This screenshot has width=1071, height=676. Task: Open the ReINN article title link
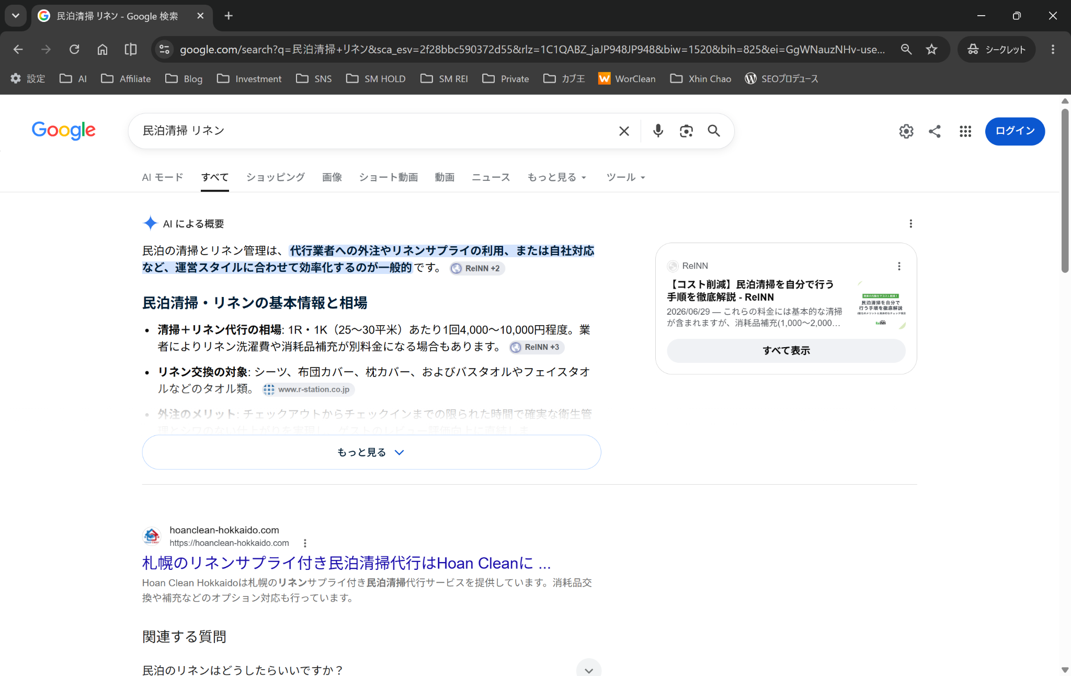[750, 291]
